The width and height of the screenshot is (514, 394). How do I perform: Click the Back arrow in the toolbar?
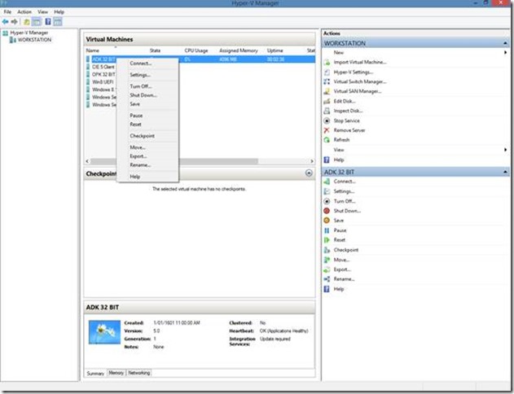click(x=6, y=22)
